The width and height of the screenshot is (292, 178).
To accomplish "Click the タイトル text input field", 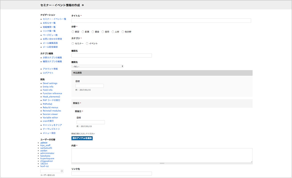I will click(x=161, y=21).
